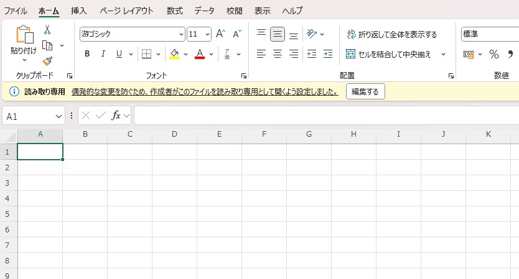
Task: Switch to the 校閲 (Review) tab
Action: [235, 11]
